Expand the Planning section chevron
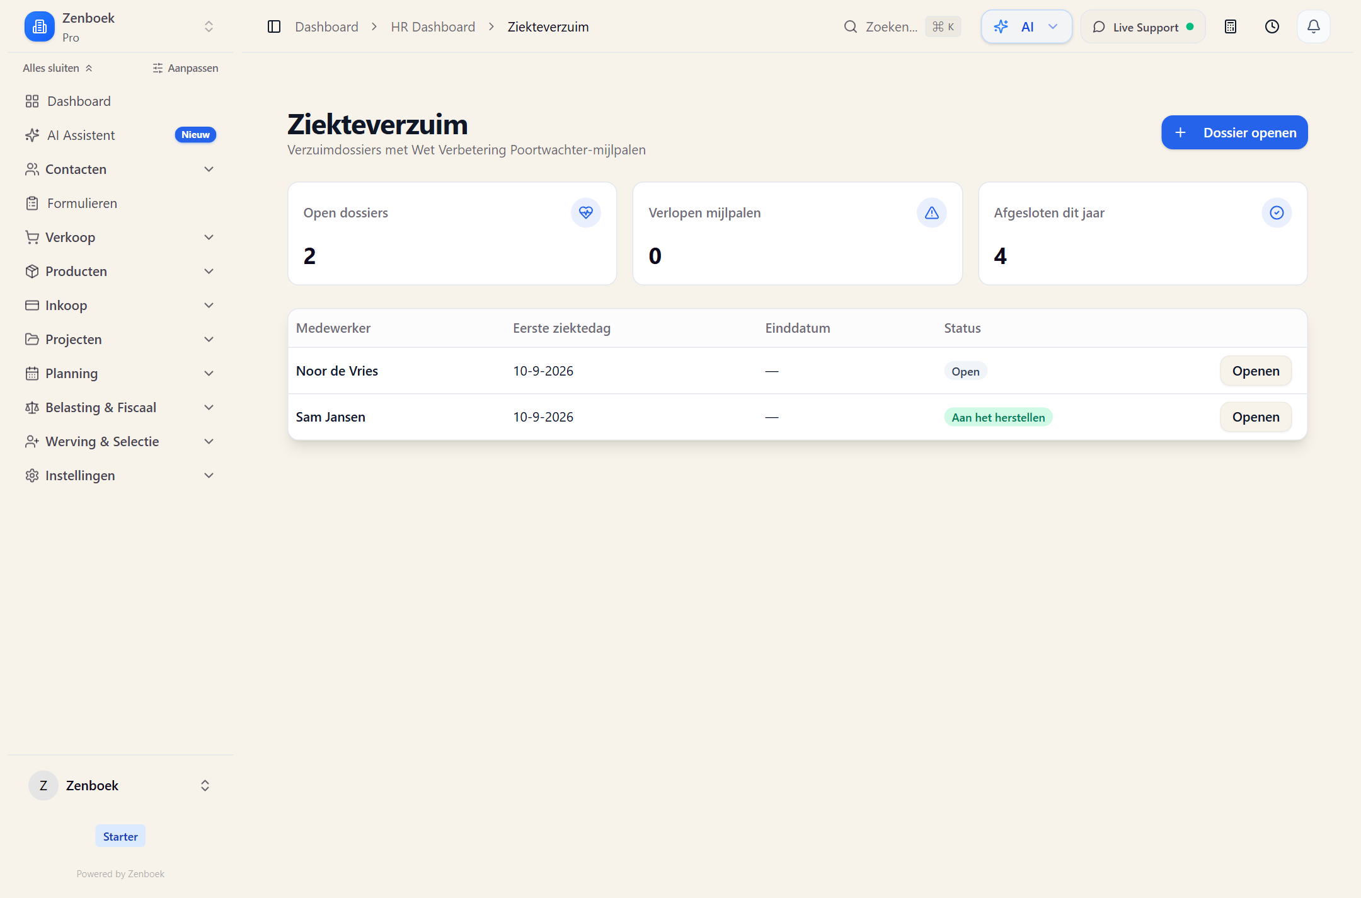 tap(209, 374)
